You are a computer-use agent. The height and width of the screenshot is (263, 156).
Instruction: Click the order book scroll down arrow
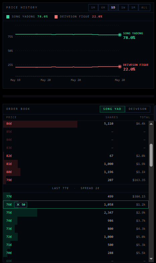[x=151, y=259]
